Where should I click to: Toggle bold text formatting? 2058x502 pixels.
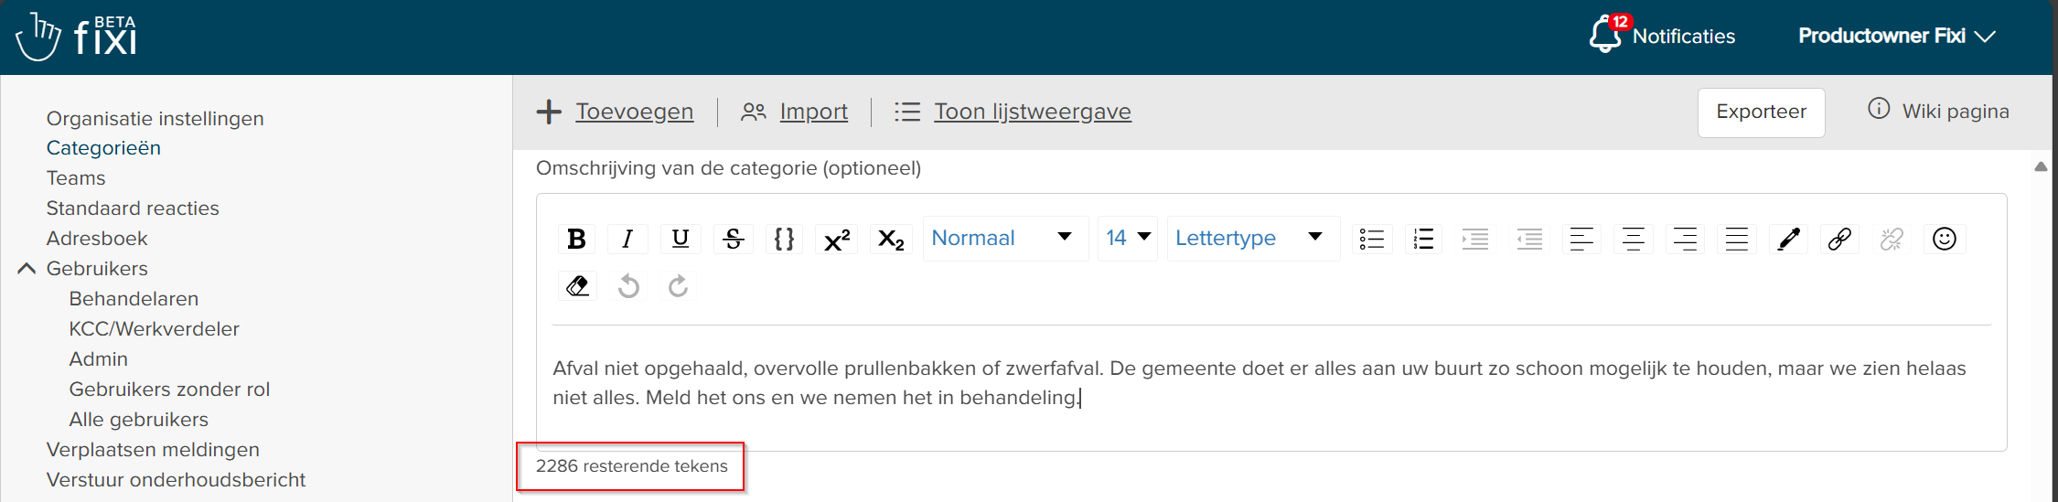576,239
